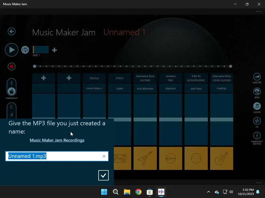Start playback with the play button
This screenshot has width=265, height=198.
coord(11,50)
